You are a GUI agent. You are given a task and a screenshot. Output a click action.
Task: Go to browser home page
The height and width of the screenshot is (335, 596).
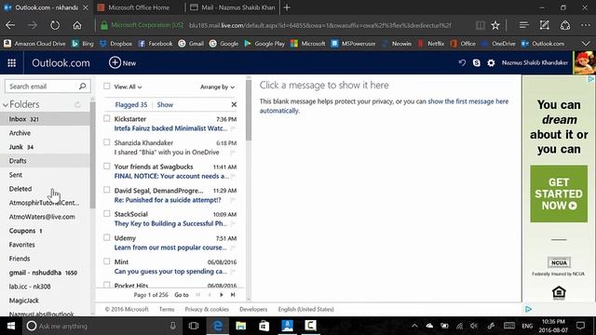[77, 25]
